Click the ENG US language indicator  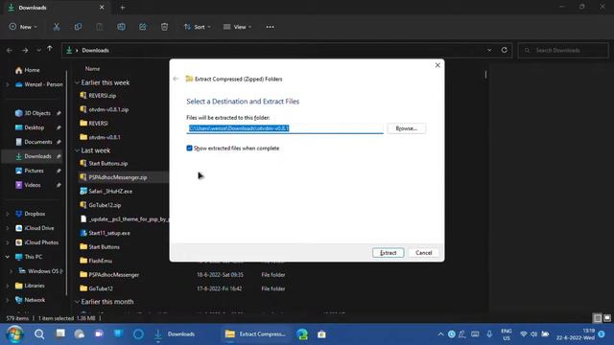(507, 334)
